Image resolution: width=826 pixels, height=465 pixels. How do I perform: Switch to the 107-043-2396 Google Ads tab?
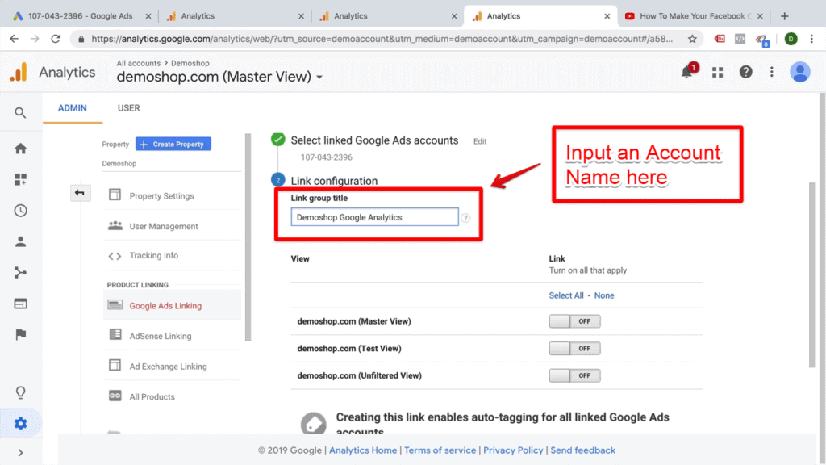(x=80, y=16)
